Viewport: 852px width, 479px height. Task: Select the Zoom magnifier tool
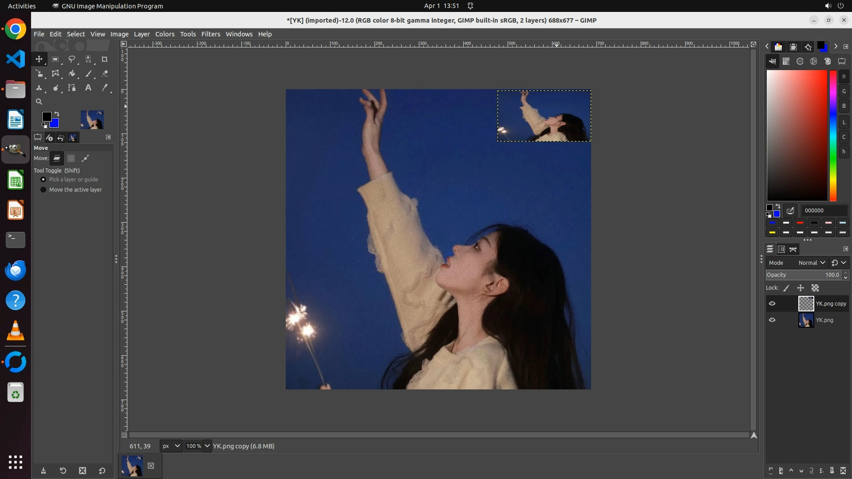click(39, 102)
